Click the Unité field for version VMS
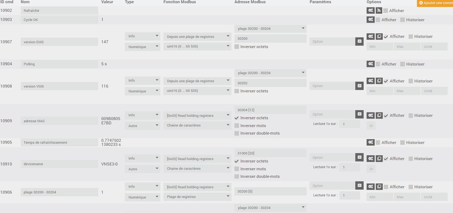The image size is (453, 213). (434, 91)
